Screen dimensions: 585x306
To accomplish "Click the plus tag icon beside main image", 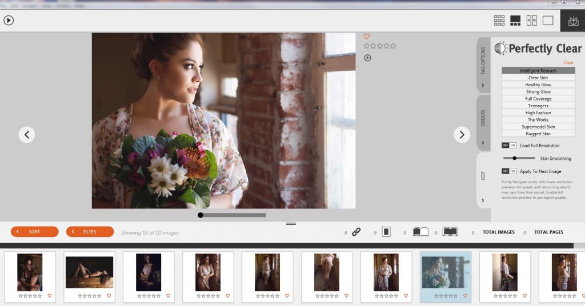I will (x=367, y=58).
